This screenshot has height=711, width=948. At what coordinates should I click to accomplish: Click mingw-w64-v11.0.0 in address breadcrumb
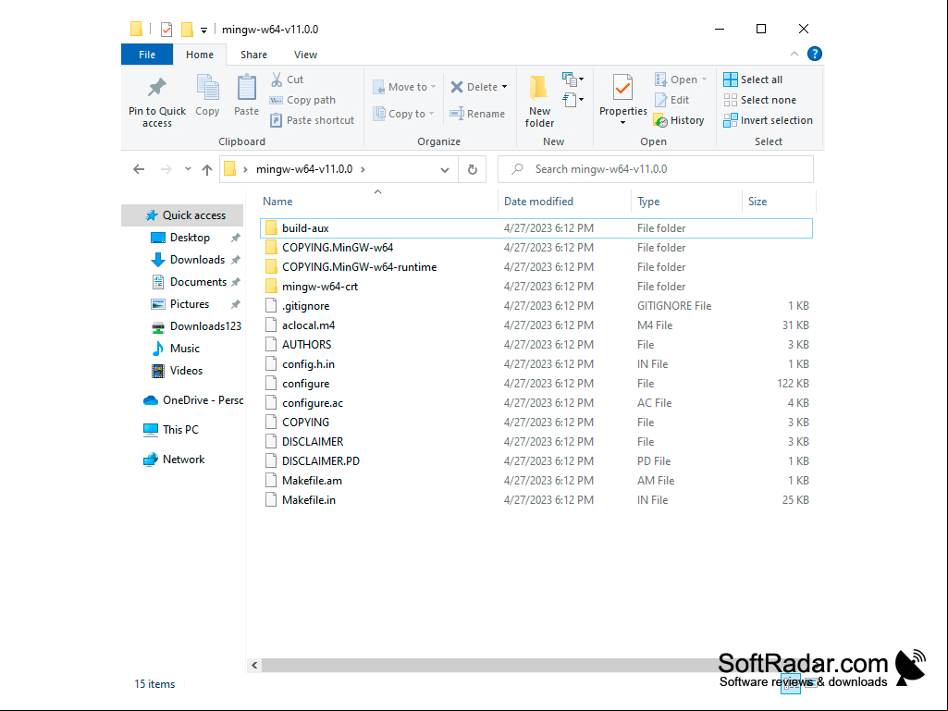pyautogui.click(x=304, y=169)
